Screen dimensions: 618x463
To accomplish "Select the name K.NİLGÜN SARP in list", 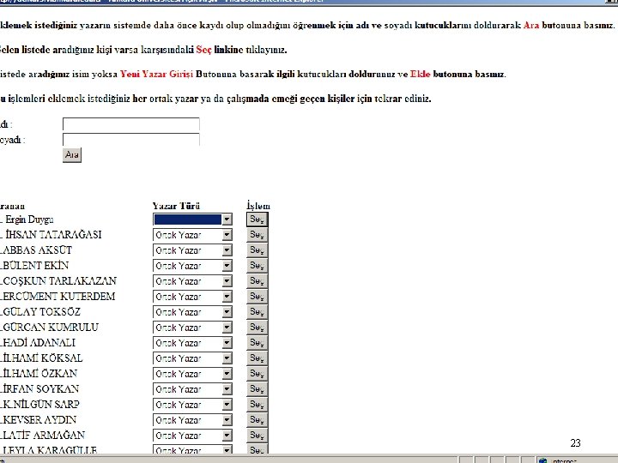I will [41, 405].
